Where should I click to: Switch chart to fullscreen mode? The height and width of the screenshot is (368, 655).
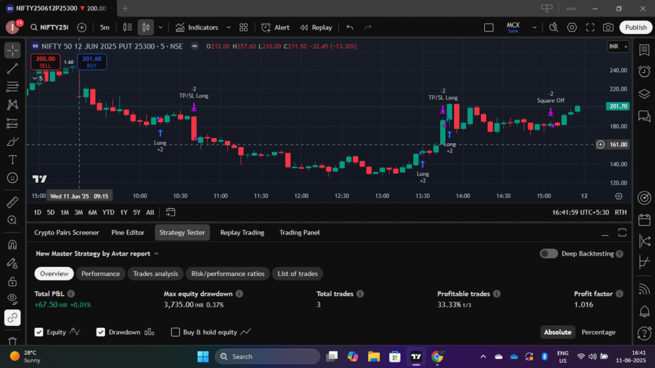tap(590, 27)
